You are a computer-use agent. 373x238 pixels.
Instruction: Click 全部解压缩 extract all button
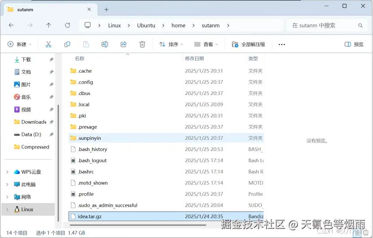[x=248, y=44]
